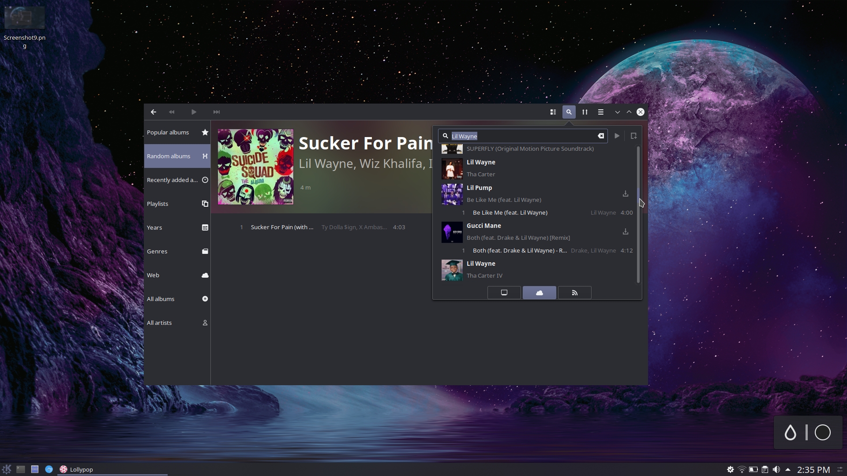
Task: Browse albums by Genres
Action: pyautogui.click(x=177, y=251)
